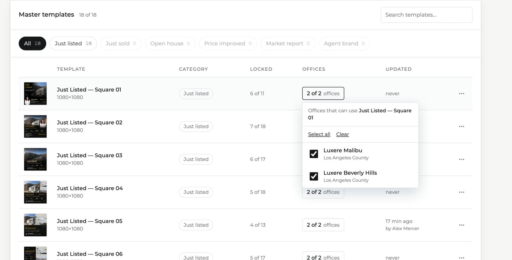Screen dimensions: 512x260
Task: Open more options for Just Listed — Square 03
Action: pos(461,159)
